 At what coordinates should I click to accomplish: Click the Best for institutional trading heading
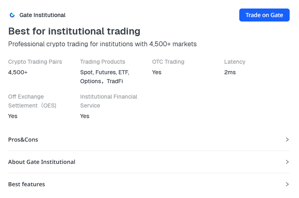74,31
